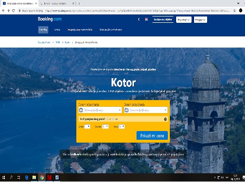This screenshot has width=245, height=182.
Task: Open the currency selector in header
Action: pos(139,19)
